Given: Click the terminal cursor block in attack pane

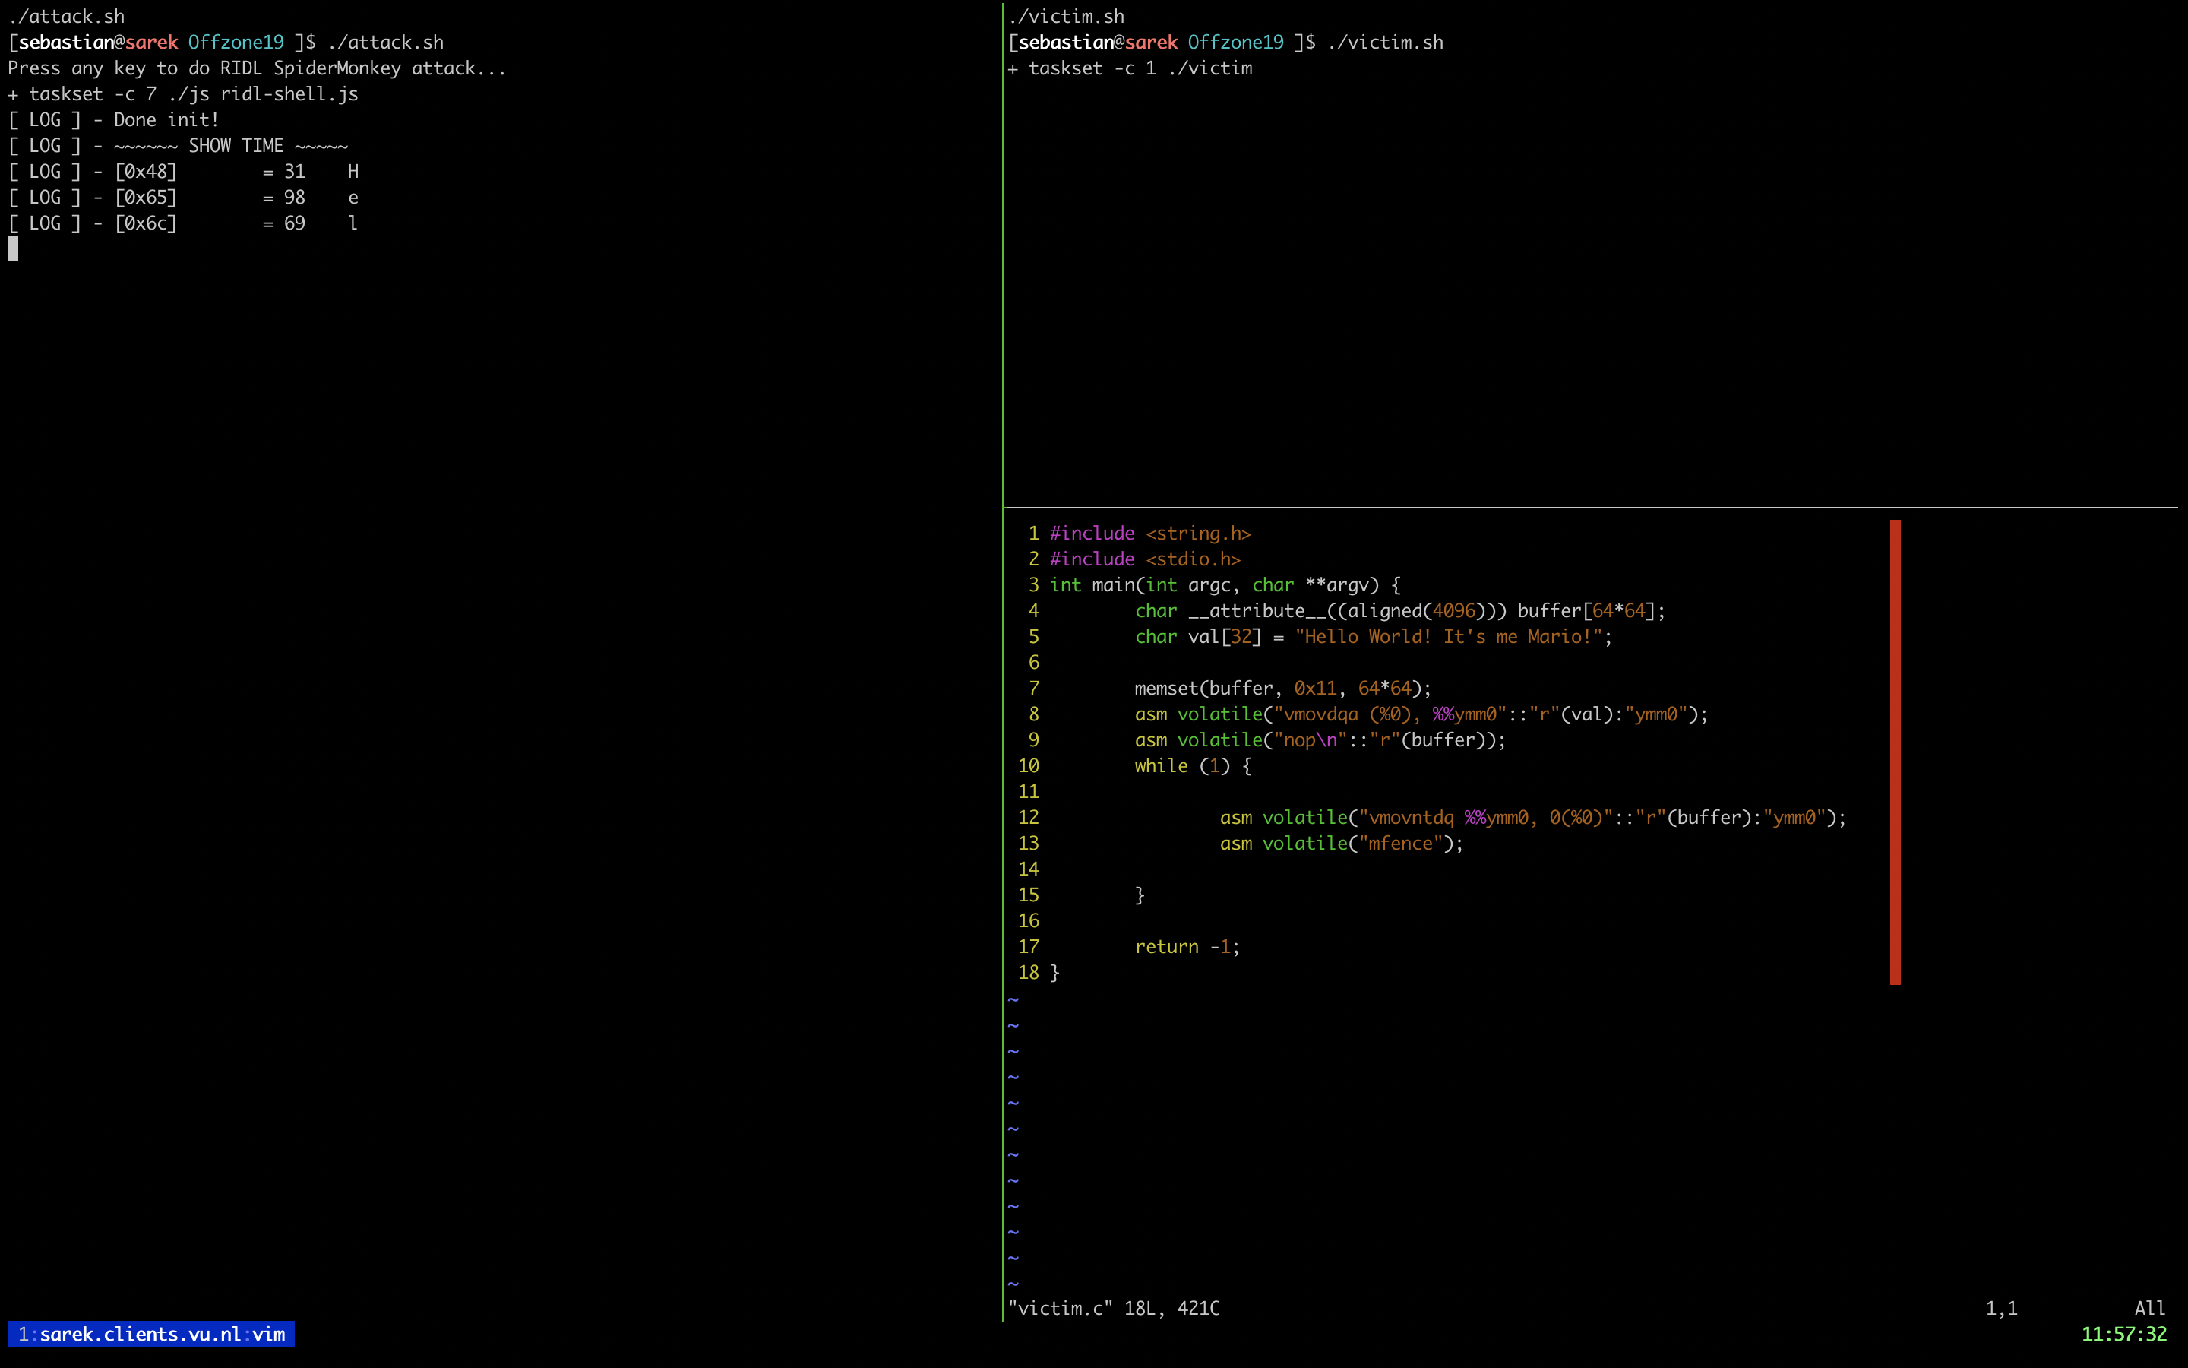Looking at the screenshot, I should (x=13, y=249).
